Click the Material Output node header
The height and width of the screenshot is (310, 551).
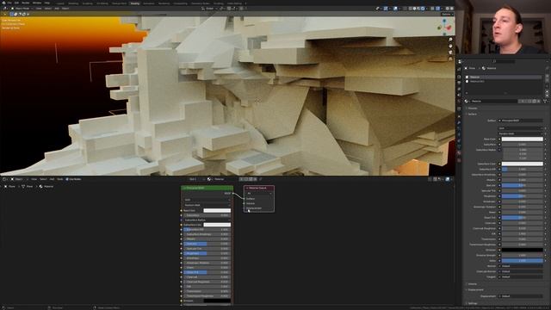coord(259,188)
